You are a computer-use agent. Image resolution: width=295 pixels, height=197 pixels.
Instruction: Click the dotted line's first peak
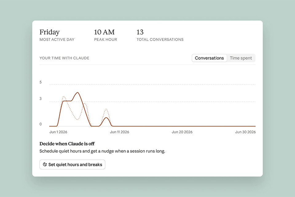pos(64,97)
